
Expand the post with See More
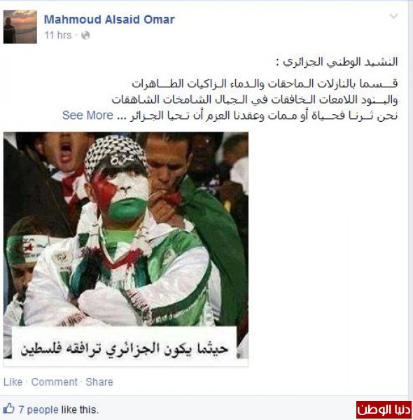[87, 115]
